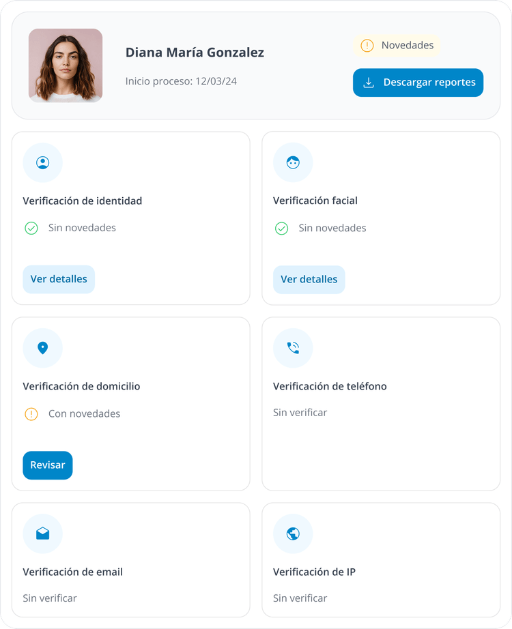This screenshot has width=512, height=629.
Task: Open Ver detalles for facial verification
Action: [309, 280]
